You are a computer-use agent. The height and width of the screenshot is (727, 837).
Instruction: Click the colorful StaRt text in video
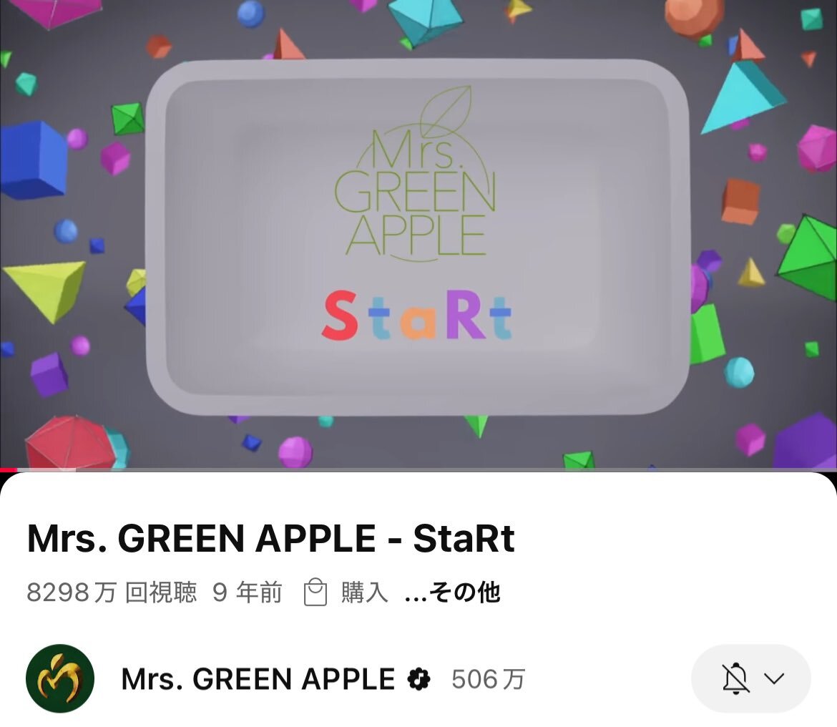coord(416,316)
